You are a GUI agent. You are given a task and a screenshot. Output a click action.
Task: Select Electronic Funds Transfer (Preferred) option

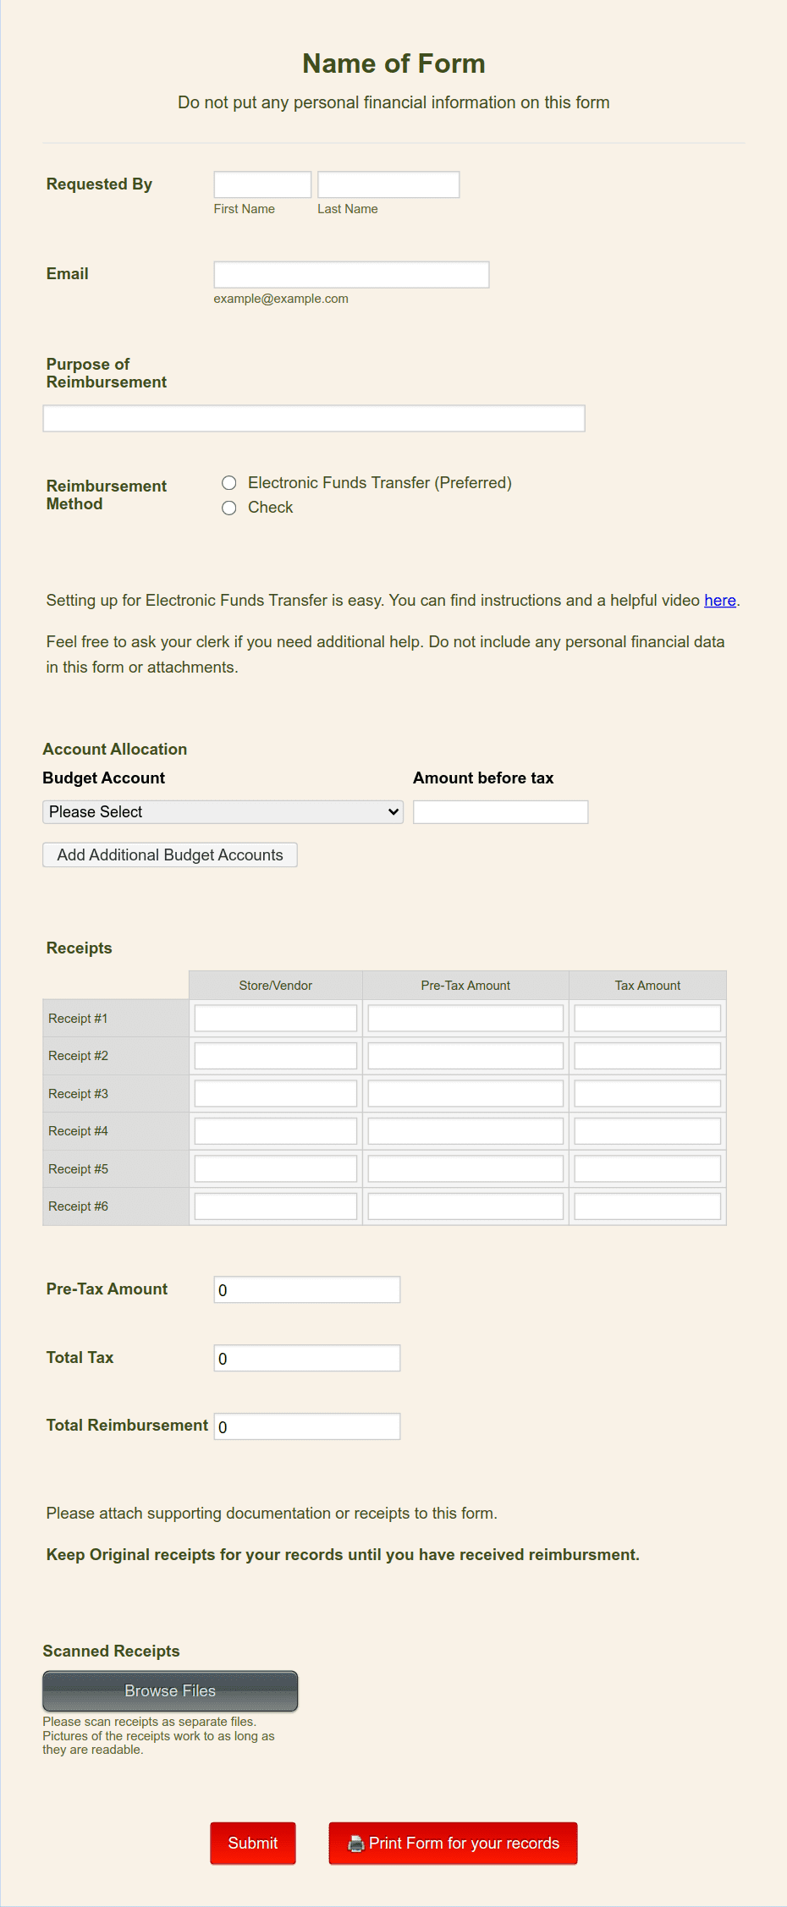pos(228,482)
